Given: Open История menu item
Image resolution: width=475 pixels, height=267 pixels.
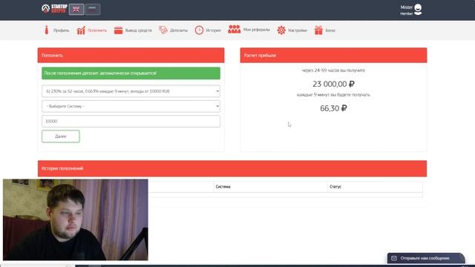Looking at the screenshot, I should (213, 30).
